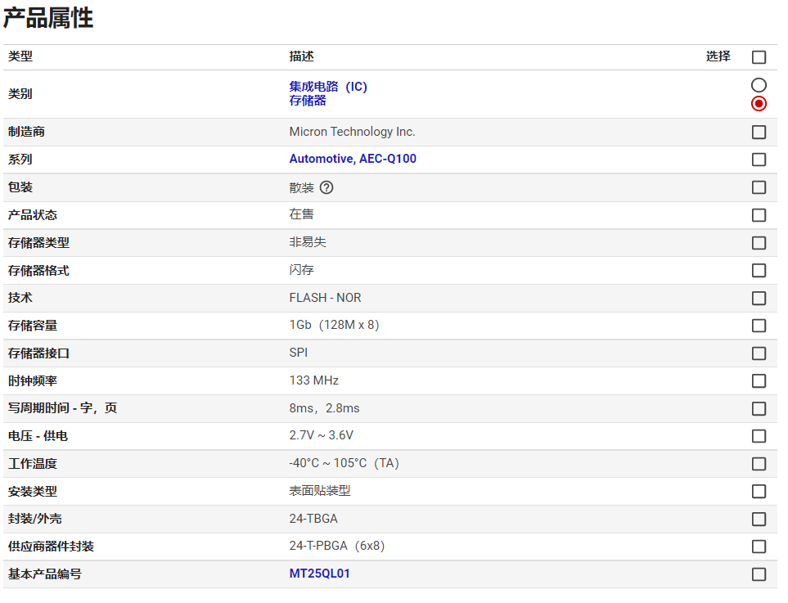
Task: Toggle the select-all checkbox in header
Action: pyautogui.click(x=759, y=57)
